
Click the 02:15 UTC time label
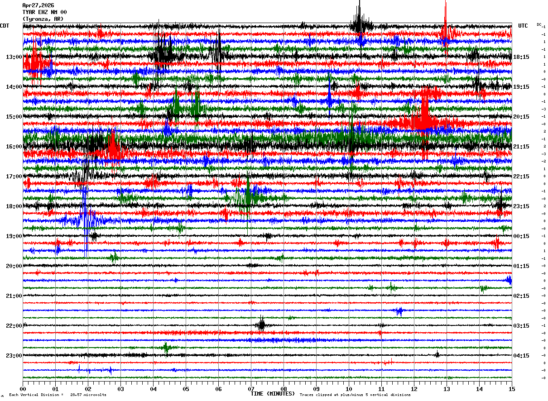point(521,296)
